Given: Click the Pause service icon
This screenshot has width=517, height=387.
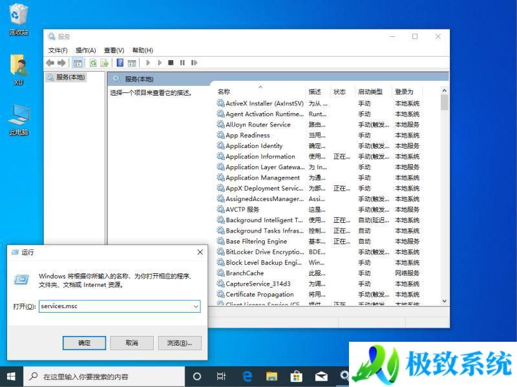Looking at the screenshot, I should click(x=182, y=63).
